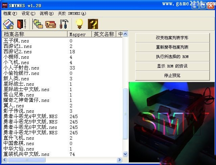Select 星际战士中文版.nes in the list
Viewport: 216px width, 165px height.
(x=26, y=89)
